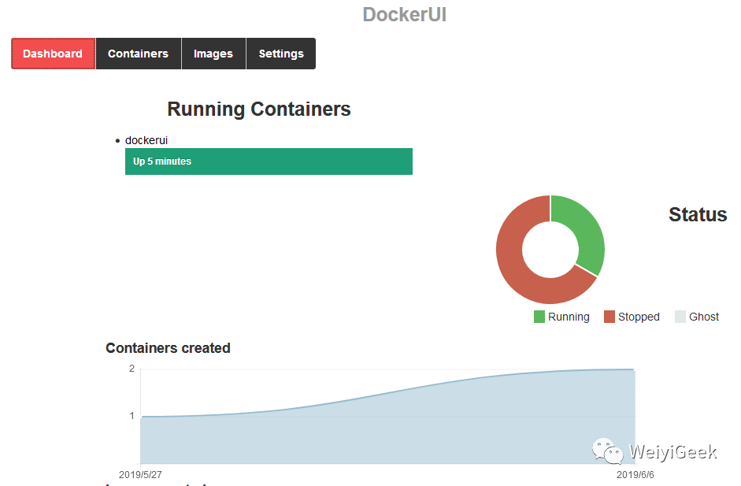Click the y-axis value 2 label
Screen dimensions: 741x486
(132, 369)
